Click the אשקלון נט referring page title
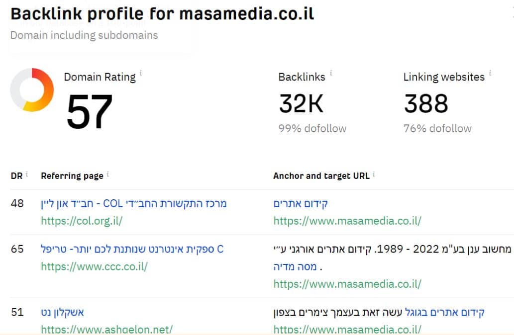 (x=62, y=313)
